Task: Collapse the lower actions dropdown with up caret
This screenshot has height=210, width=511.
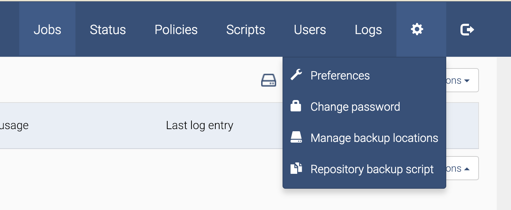Action: point(462,168)
